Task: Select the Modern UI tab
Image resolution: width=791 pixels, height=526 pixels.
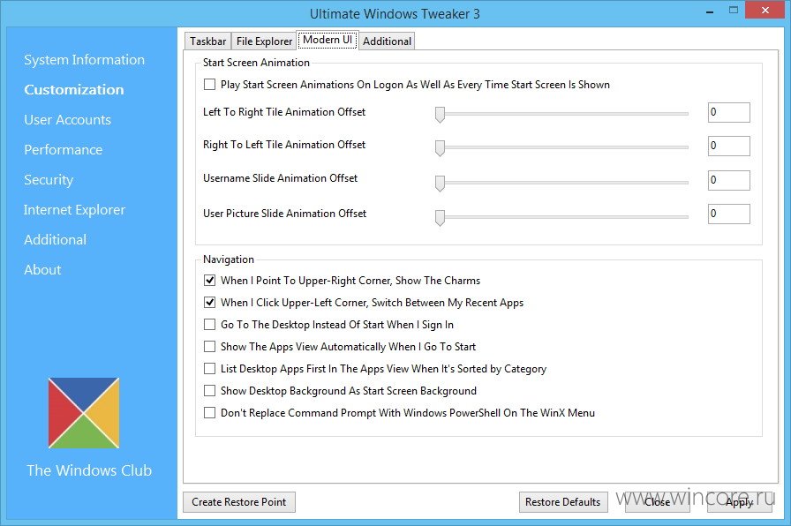Action: pyautogui.click(x=328, y=40)
